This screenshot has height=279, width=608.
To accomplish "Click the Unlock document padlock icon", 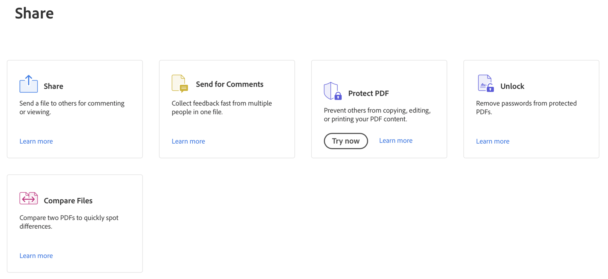I will click(486, 84).
